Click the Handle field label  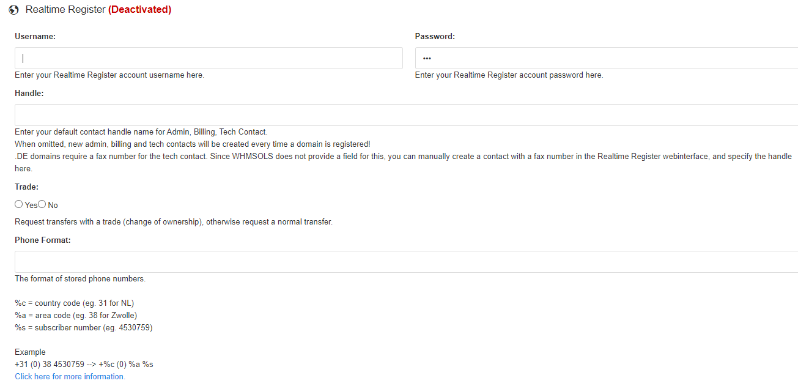[29, 94]
